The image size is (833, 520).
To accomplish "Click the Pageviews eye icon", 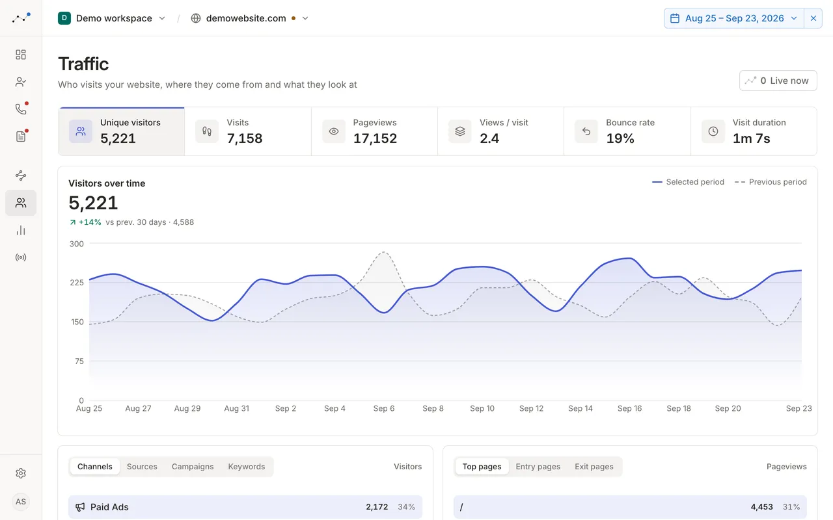I will pyautogui.click(x=334, y=131).
